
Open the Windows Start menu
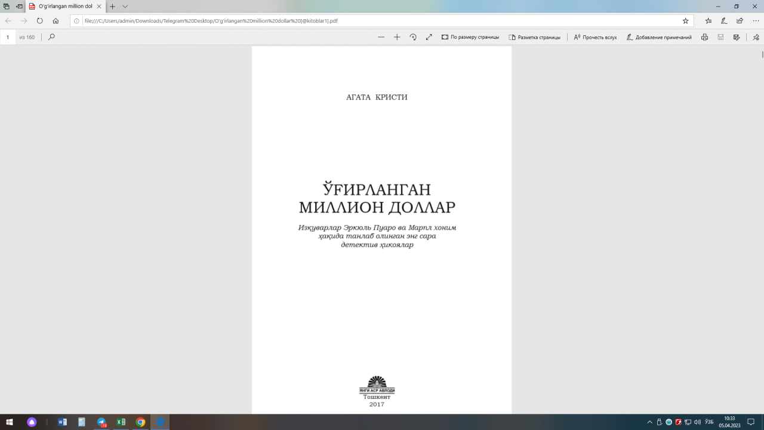[x=9, y=422]
